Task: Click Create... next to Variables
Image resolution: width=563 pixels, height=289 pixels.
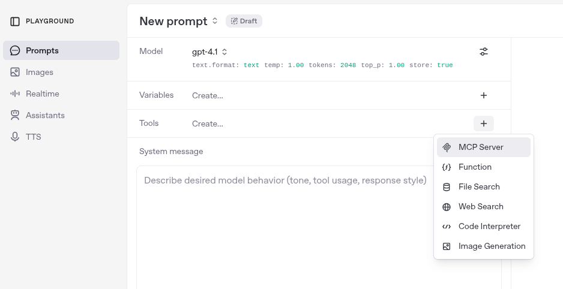Action: [208, 96]
